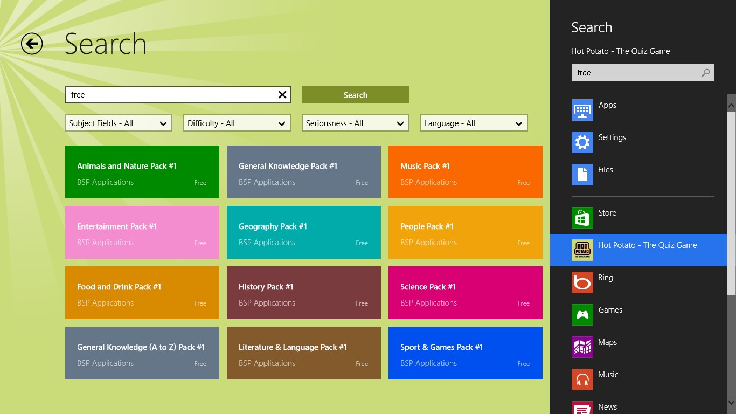The image size is (736, 414).
Task: Click the Free label on Science Pack #1
Action: (524, 303)
